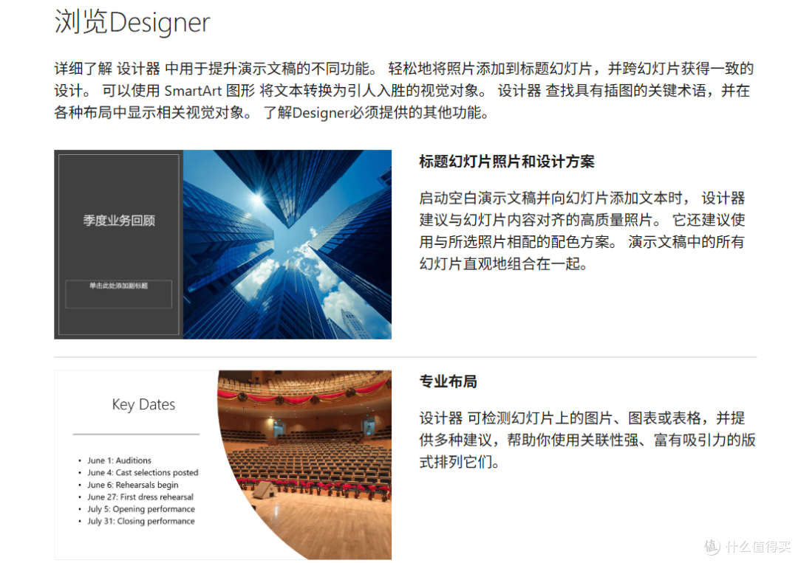Select the July 31: Closing performance bullet

(141, 522)
